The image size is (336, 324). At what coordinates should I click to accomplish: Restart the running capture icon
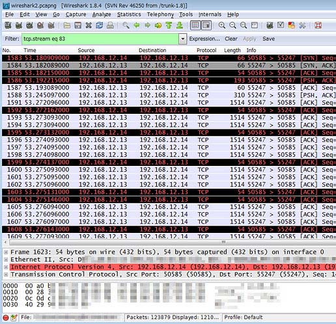click(x=51, y=25)
